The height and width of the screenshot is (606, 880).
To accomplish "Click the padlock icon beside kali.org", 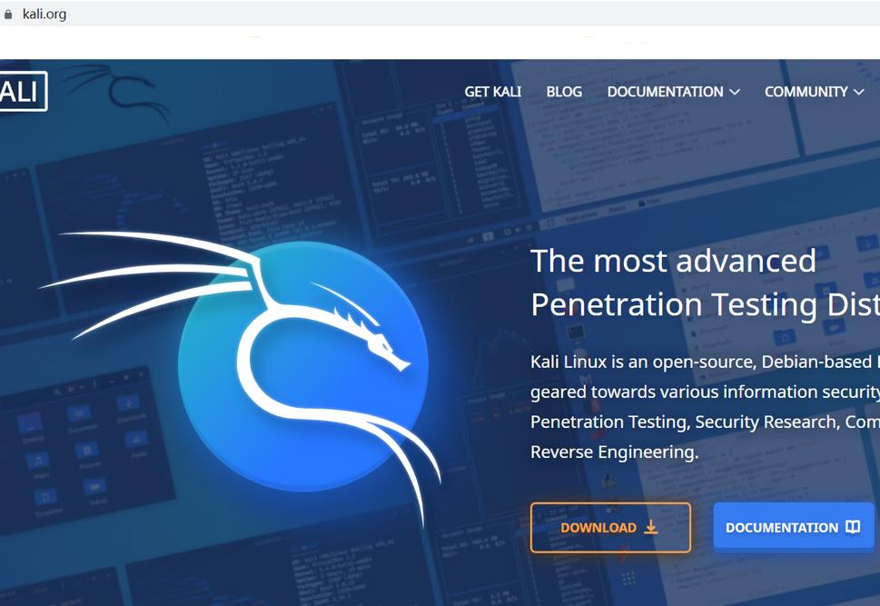I will click(8, 15).
